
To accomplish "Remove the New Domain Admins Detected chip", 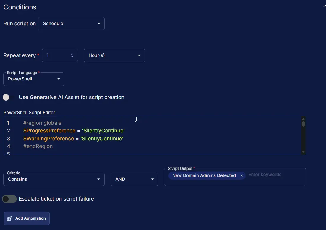I will tap(242, 175).
